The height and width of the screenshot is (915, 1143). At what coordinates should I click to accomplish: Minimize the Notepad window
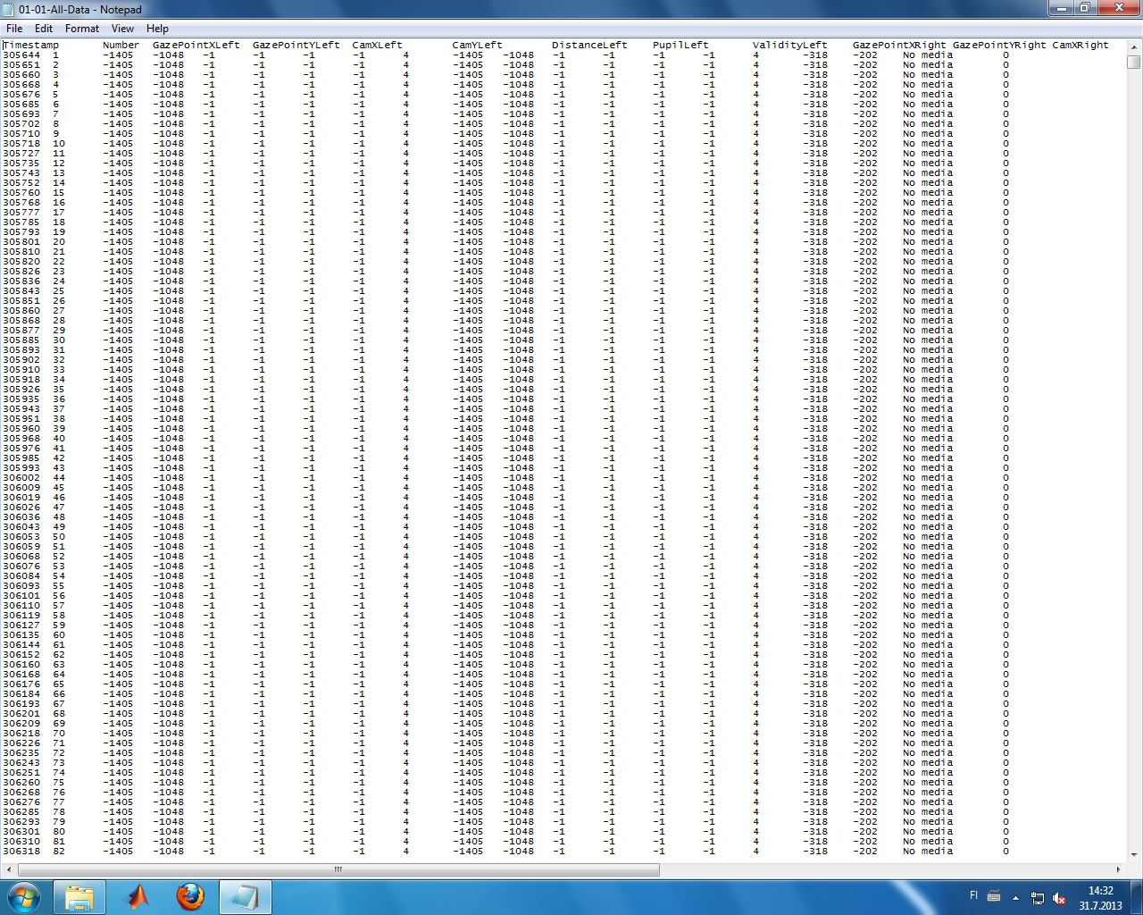(1062, 8)
